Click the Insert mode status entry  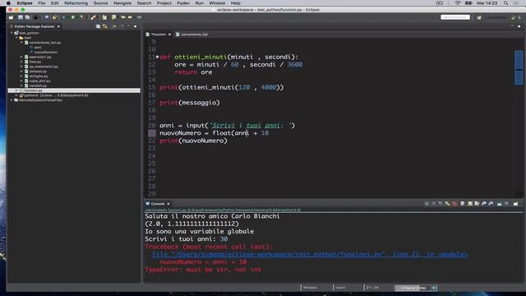340,288
